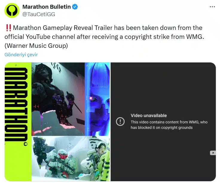Click the tweet body text about trailer
Screen dimensions: 220x183
pos(104,37)
